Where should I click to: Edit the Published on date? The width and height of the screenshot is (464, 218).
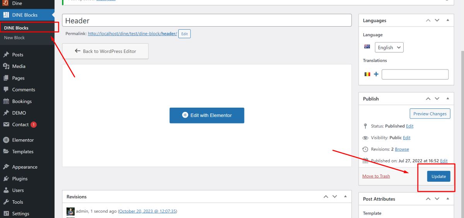(444, 161)
